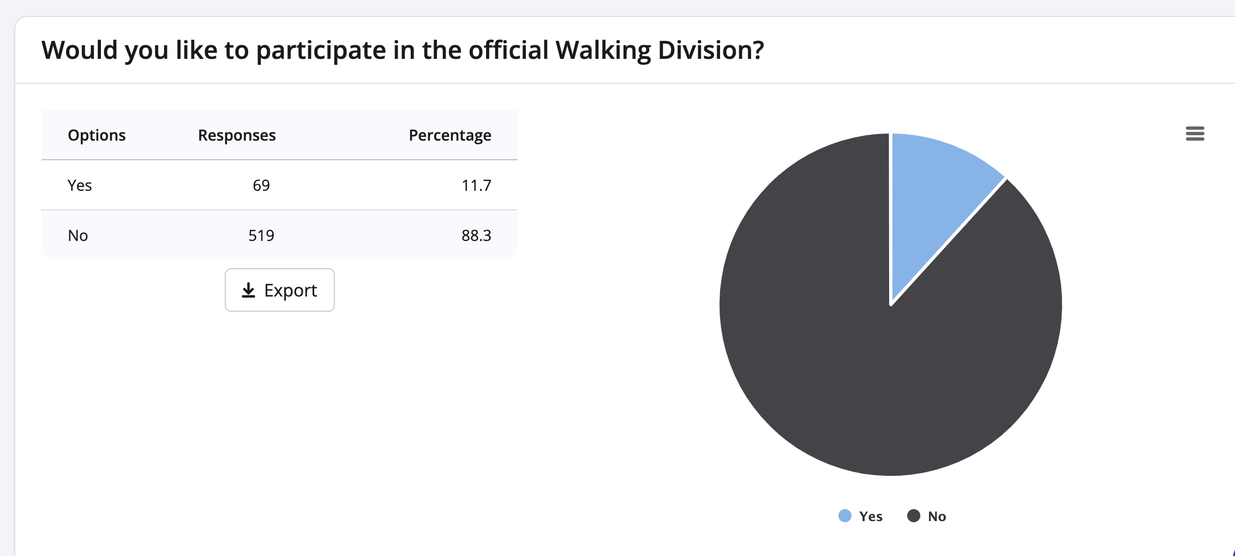Click the Export button label text

click(x=290, y=290)
